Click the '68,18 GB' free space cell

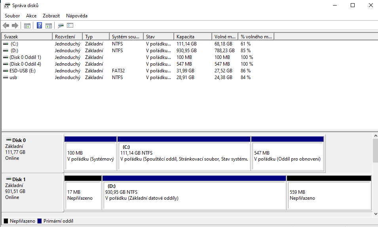[224, 44]
